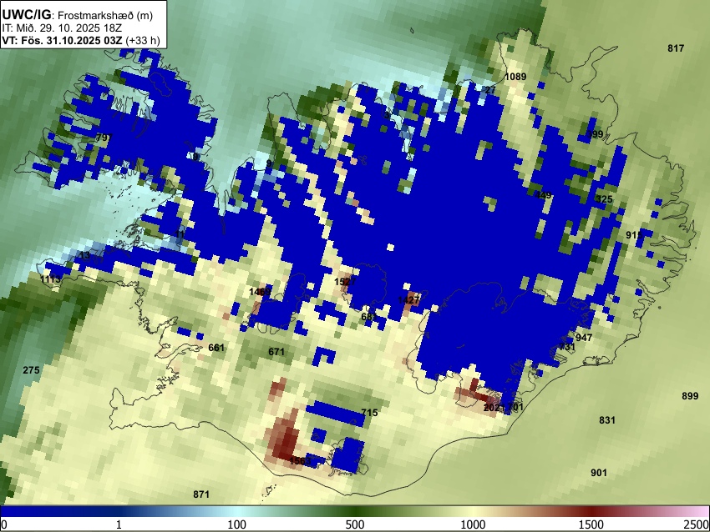Viewport: 710px width, 532px height.
Task: Click the 715 value label
Action: click(x=369, y=412)
